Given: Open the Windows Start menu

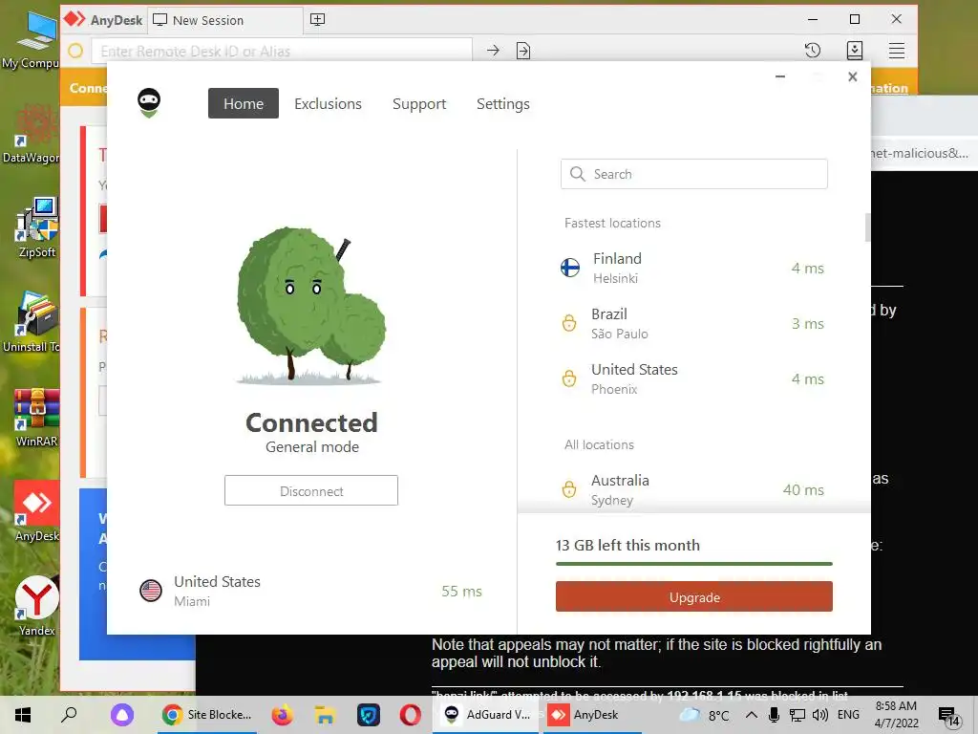Looking at the screenshot, I should point(23,715).
